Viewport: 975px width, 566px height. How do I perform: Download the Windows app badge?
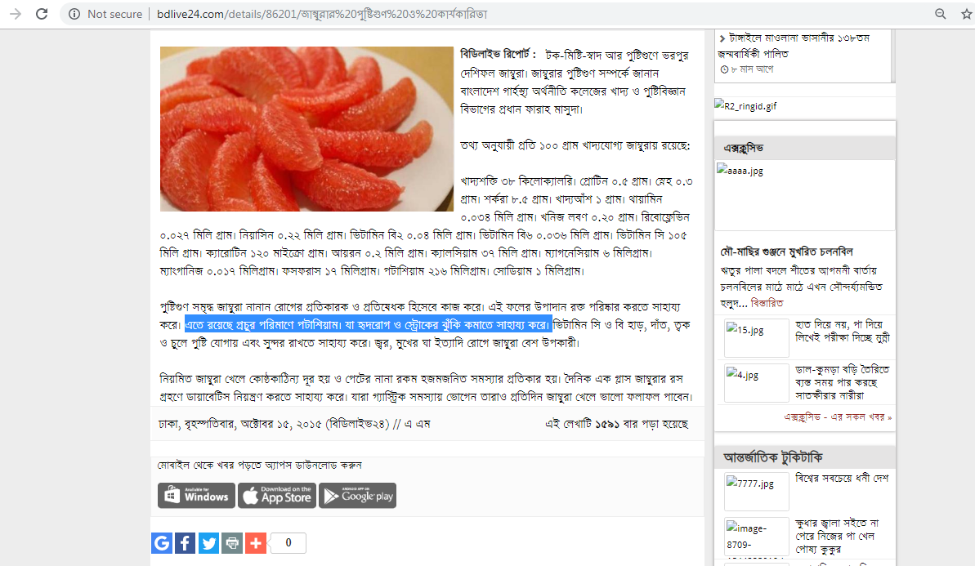pyautogui.click(x=196, y=495)
